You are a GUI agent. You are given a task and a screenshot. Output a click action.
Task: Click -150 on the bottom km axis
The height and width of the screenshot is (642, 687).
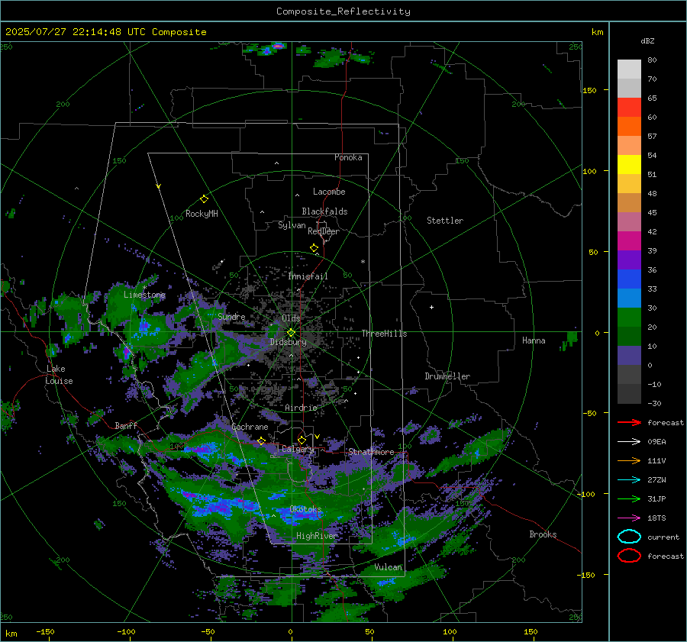[x=45, y=631]
